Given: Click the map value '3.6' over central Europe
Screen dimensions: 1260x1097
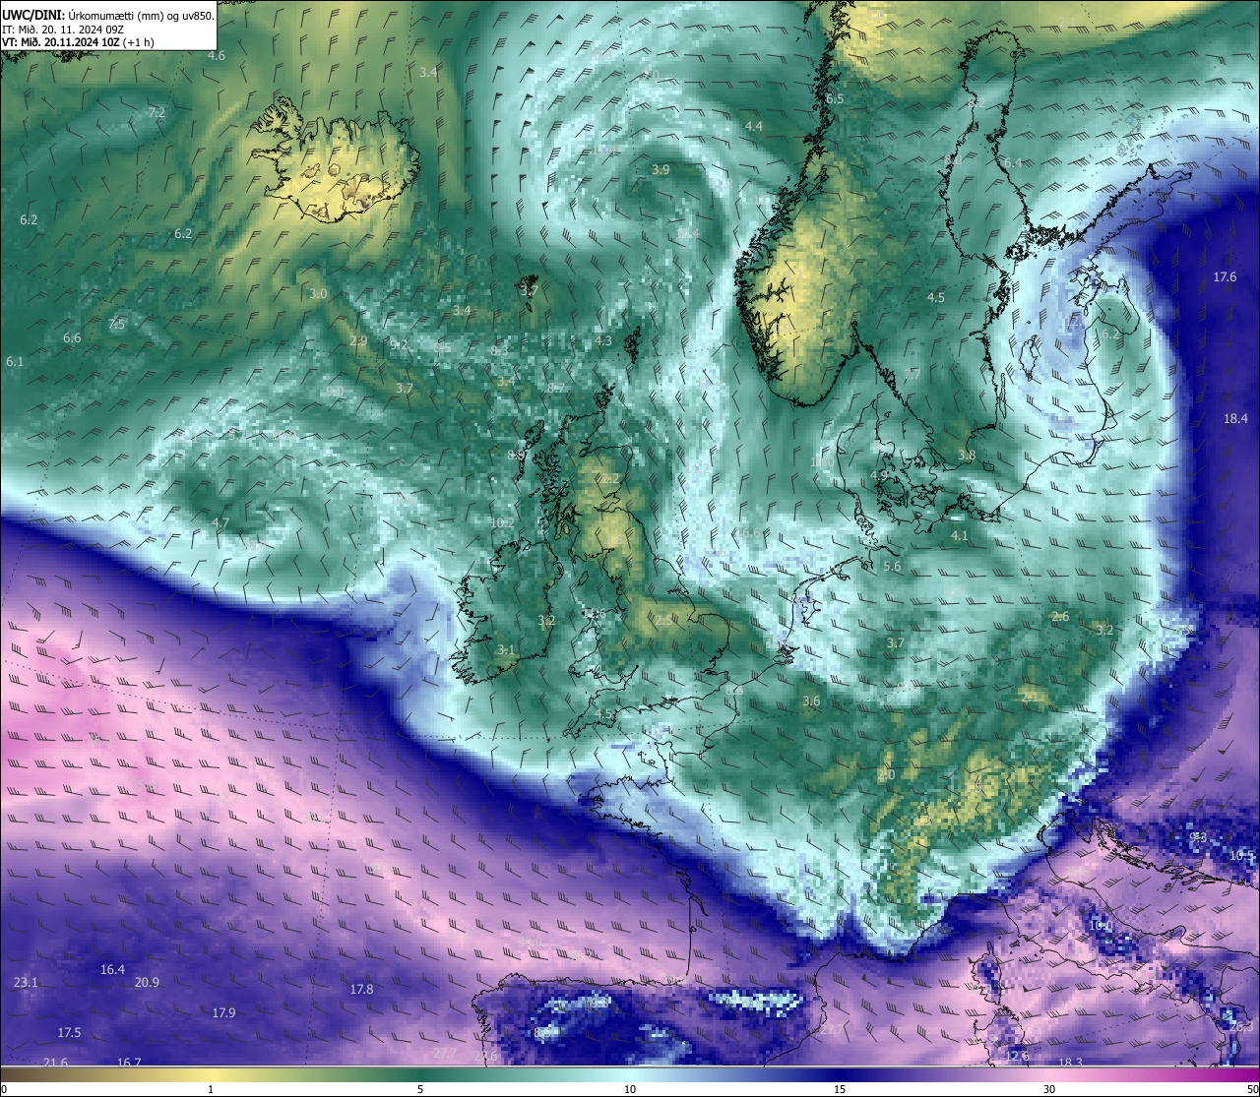Looking at the screenshot, I should pyautogui.click(x=811, y=701).
